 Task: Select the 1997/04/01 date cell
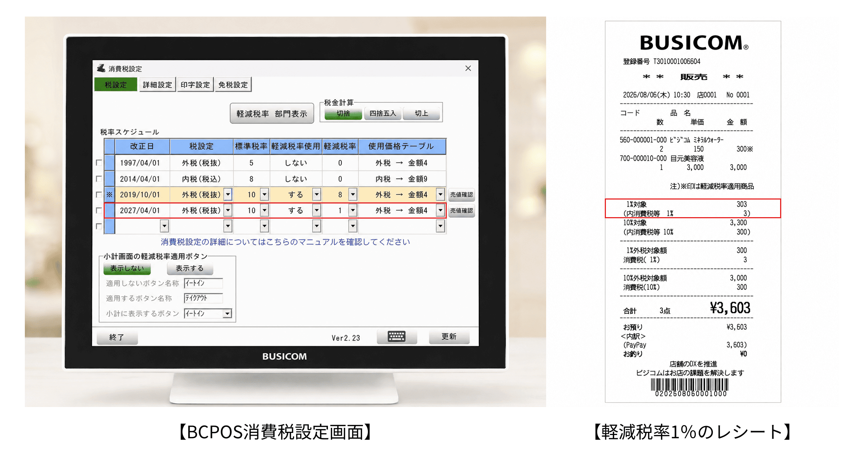(x=142, y=163)
